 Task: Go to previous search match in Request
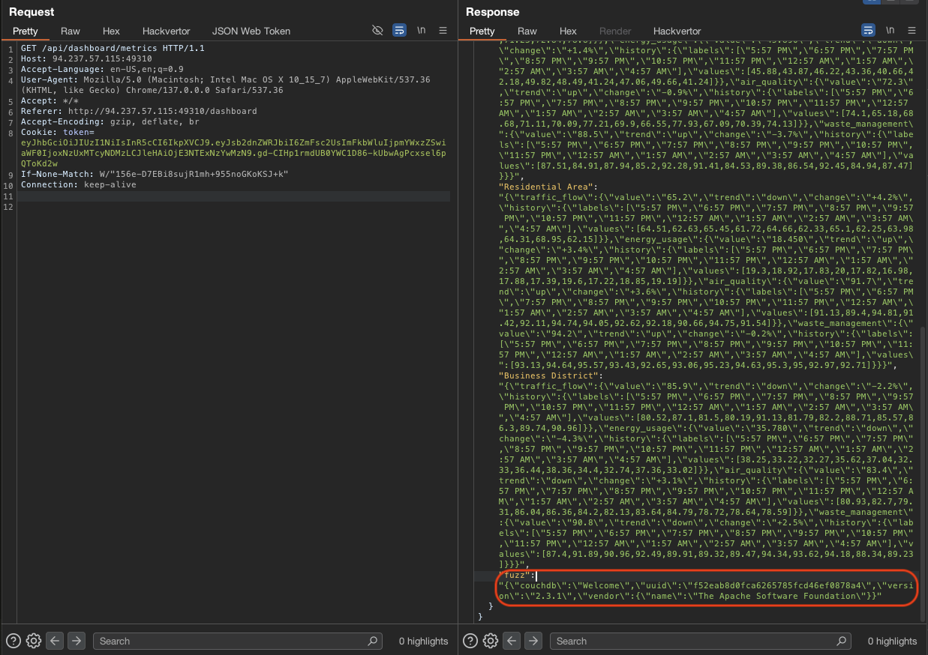tap(54, 641)
